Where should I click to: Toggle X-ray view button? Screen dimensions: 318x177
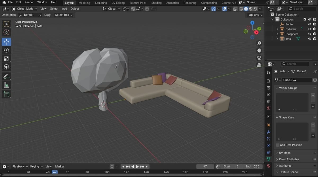coord(235,9)
